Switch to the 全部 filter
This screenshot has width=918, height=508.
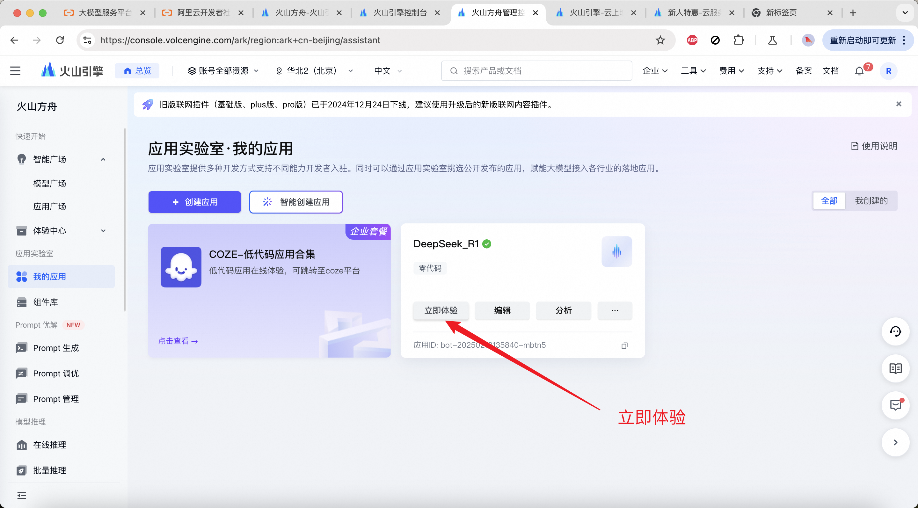[x=829, y=201]
